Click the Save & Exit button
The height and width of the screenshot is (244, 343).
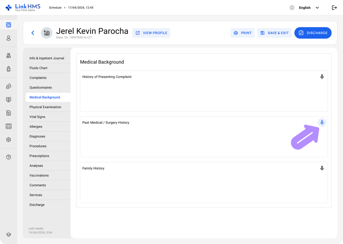tap(274, 33)
